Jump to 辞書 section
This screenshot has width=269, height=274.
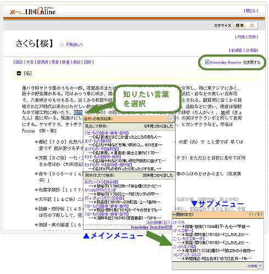66,62
